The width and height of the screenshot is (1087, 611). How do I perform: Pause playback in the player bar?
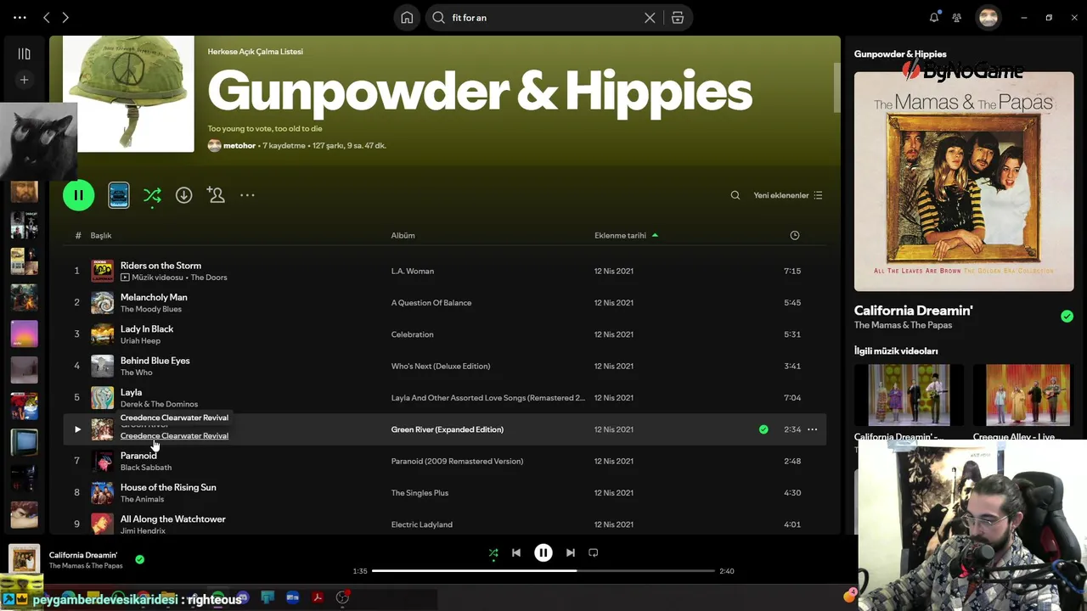pyautogui.click(x=543, y=552)
